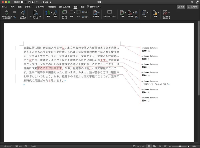Toggle the 自動保存 autosave switch
Screen dimensions: 200x148
pos(23,2)
